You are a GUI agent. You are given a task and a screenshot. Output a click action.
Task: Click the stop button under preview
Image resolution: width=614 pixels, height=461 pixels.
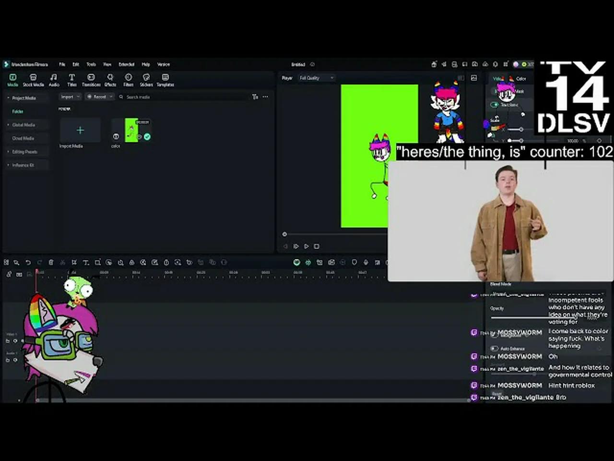(x=317, y=246)
